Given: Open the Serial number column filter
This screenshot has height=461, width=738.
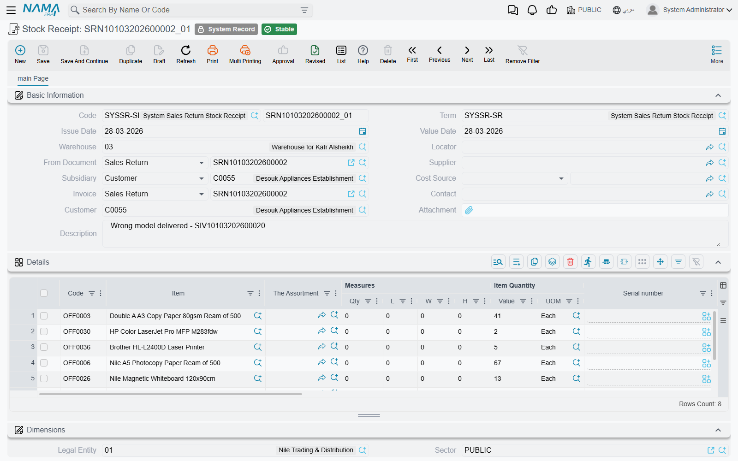Looking at the screenshot, I should (x=702, y=293).
